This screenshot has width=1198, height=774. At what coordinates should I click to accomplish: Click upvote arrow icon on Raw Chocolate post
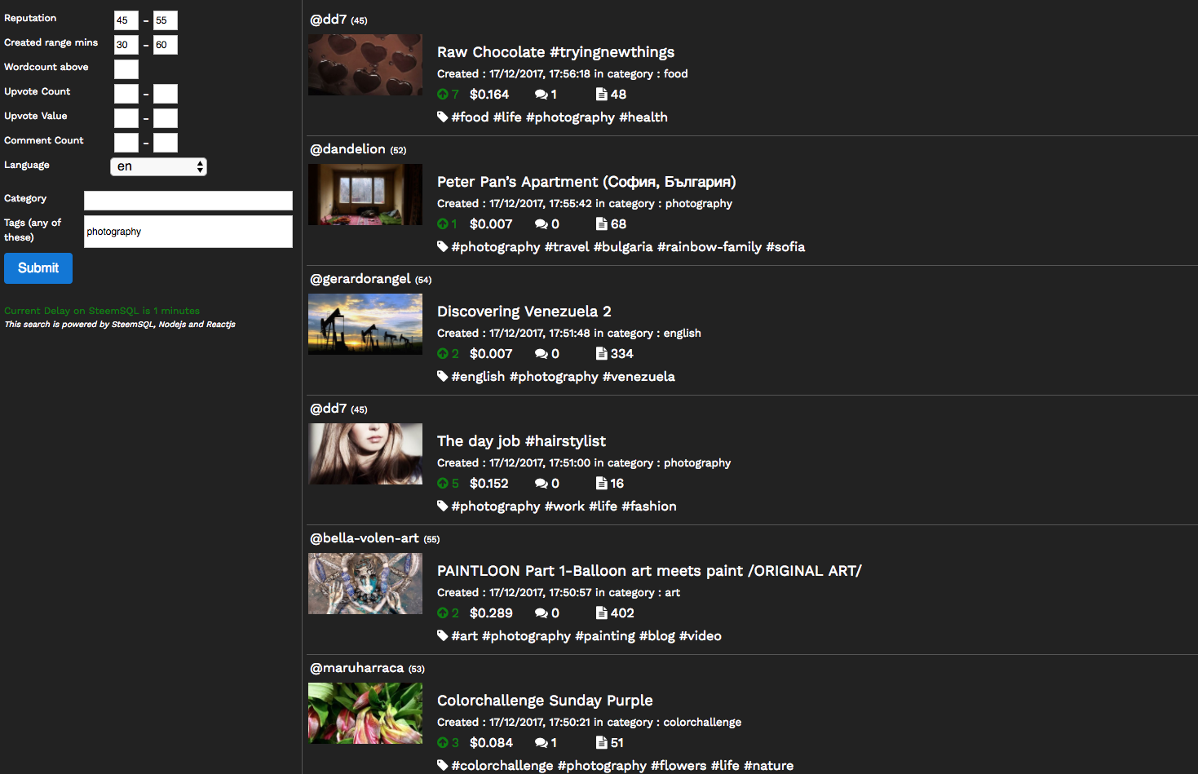[x=443, y=95]
